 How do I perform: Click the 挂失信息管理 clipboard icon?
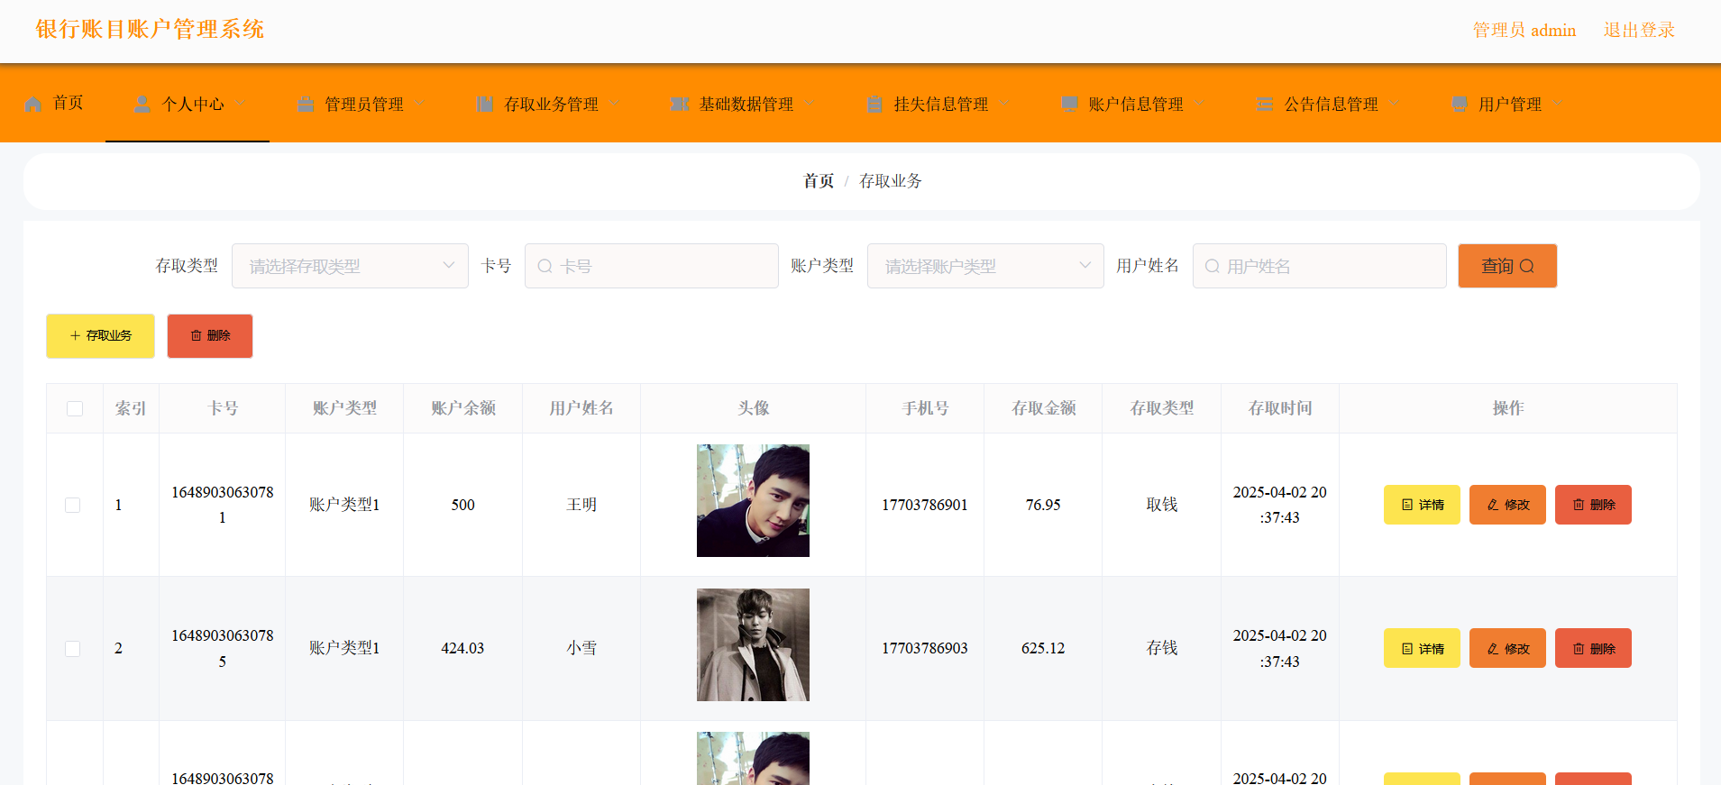point(874,105)
